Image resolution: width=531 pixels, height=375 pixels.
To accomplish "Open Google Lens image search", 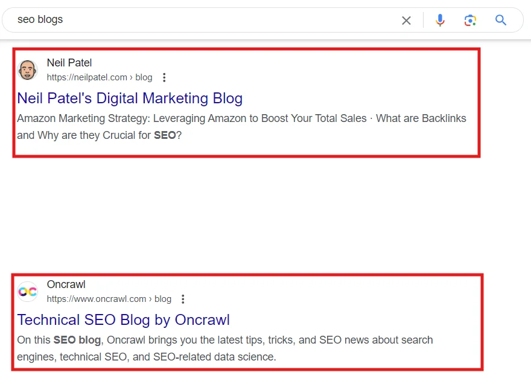I will [x=470, y=21].
